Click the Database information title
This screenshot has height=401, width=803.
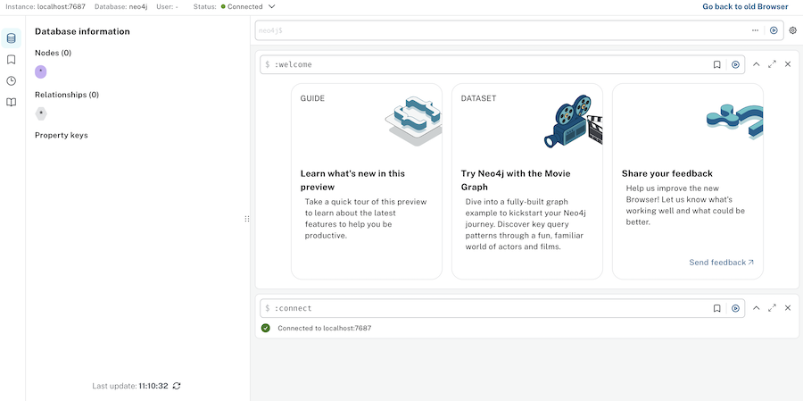(x=82, y=31)
